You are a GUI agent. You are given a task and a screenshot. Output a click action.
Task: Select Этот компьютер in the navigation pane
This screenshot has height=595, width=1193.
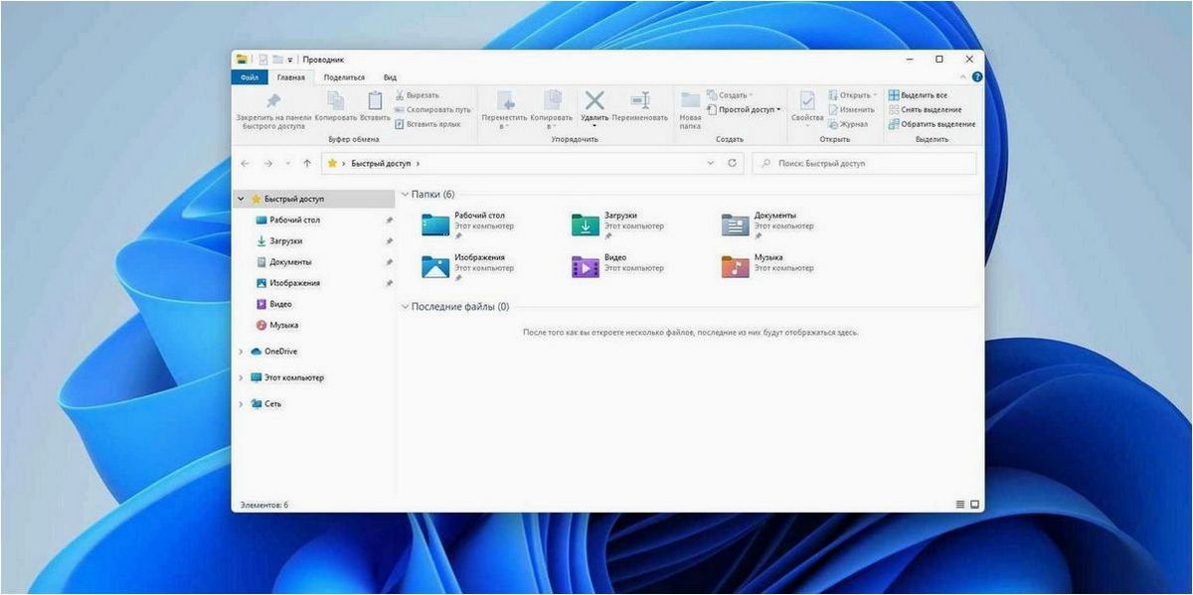[x=293, y=377]
